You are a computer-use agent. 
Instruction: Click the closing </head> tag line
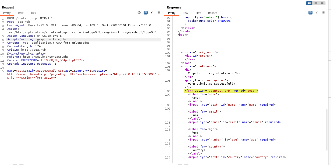[184, 31]
